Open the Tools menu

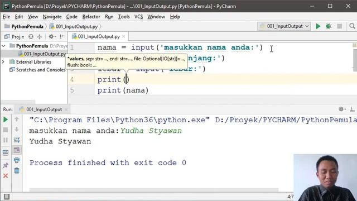124,17
